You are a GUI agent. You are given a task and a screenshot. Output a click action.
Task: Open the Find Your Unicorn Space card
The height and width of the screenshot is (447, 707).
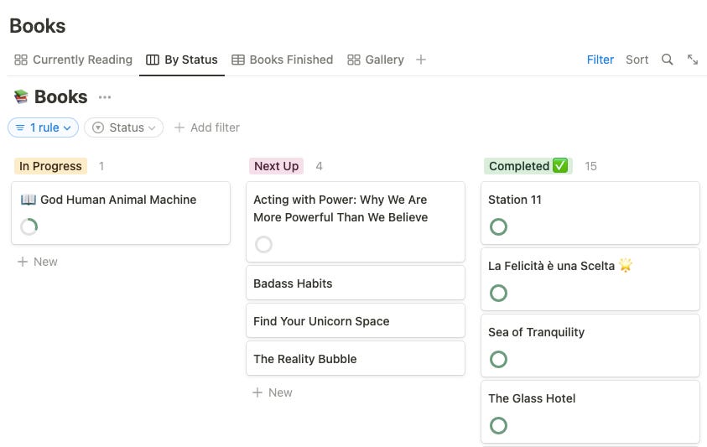point(356,321)
